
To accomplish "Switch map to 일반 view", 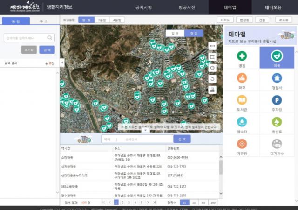I will 175,34.
